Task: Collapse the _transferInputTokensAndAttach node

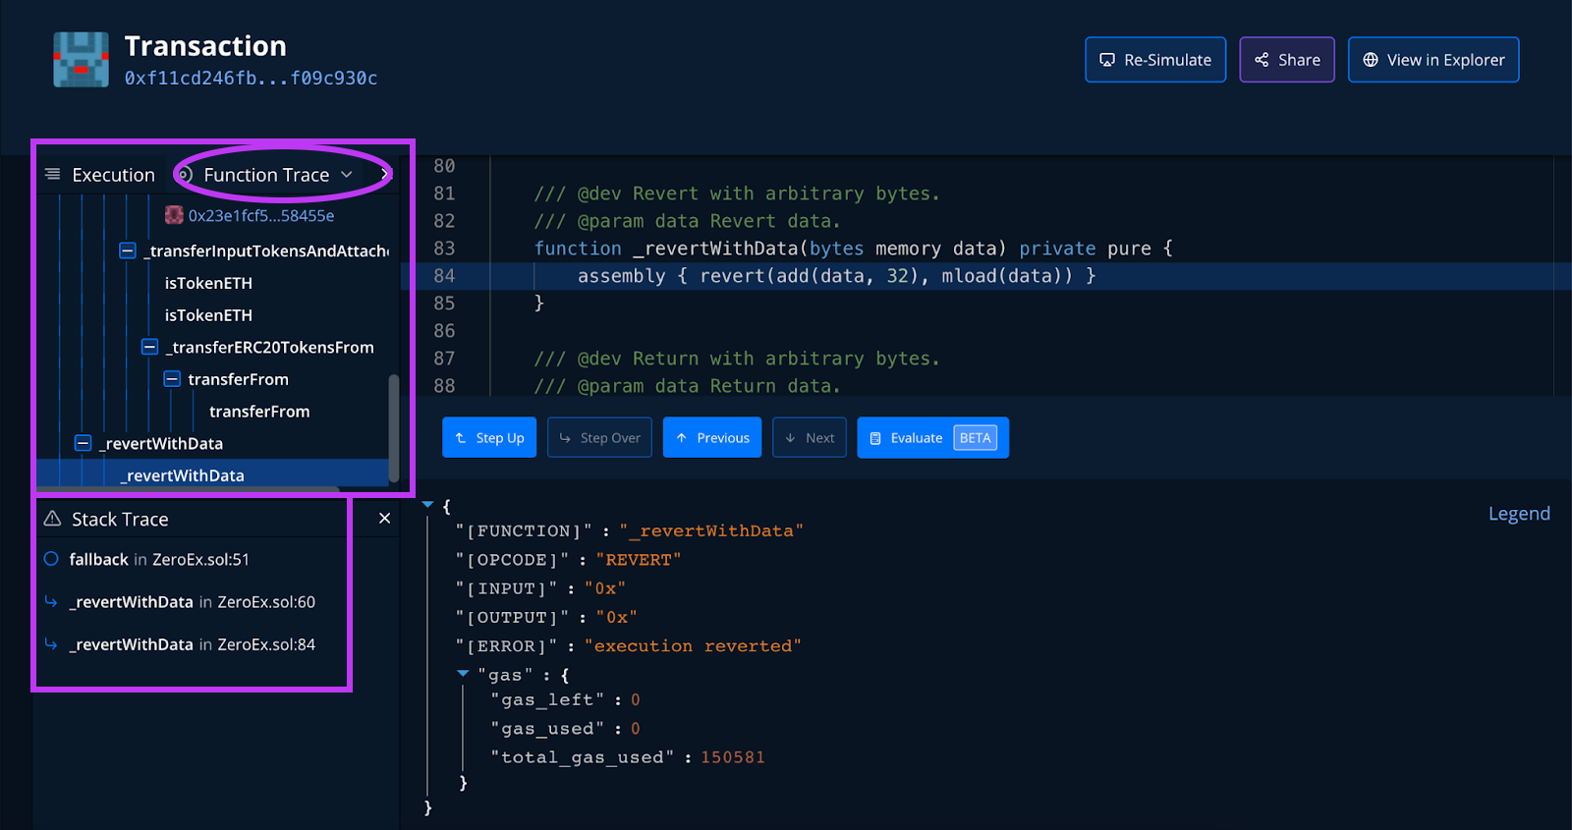Action: pos(127,250)
